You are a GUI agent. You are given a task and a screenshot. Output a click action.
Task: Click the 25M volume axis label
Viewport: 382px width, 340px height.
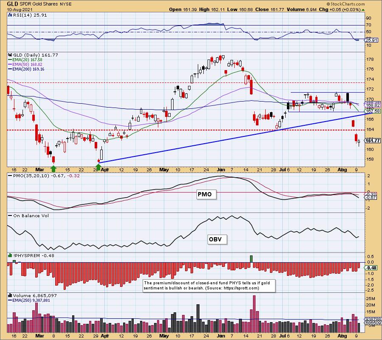click(x=370, y=299)
